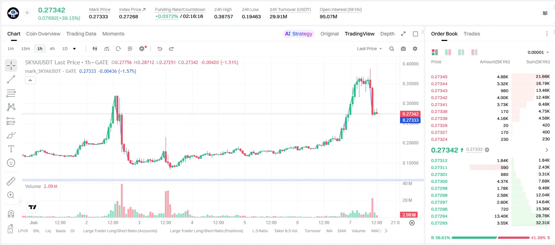Click the SKYAI coin logo
This screenshot has height=245, width=555.
(x=13, y=13)
